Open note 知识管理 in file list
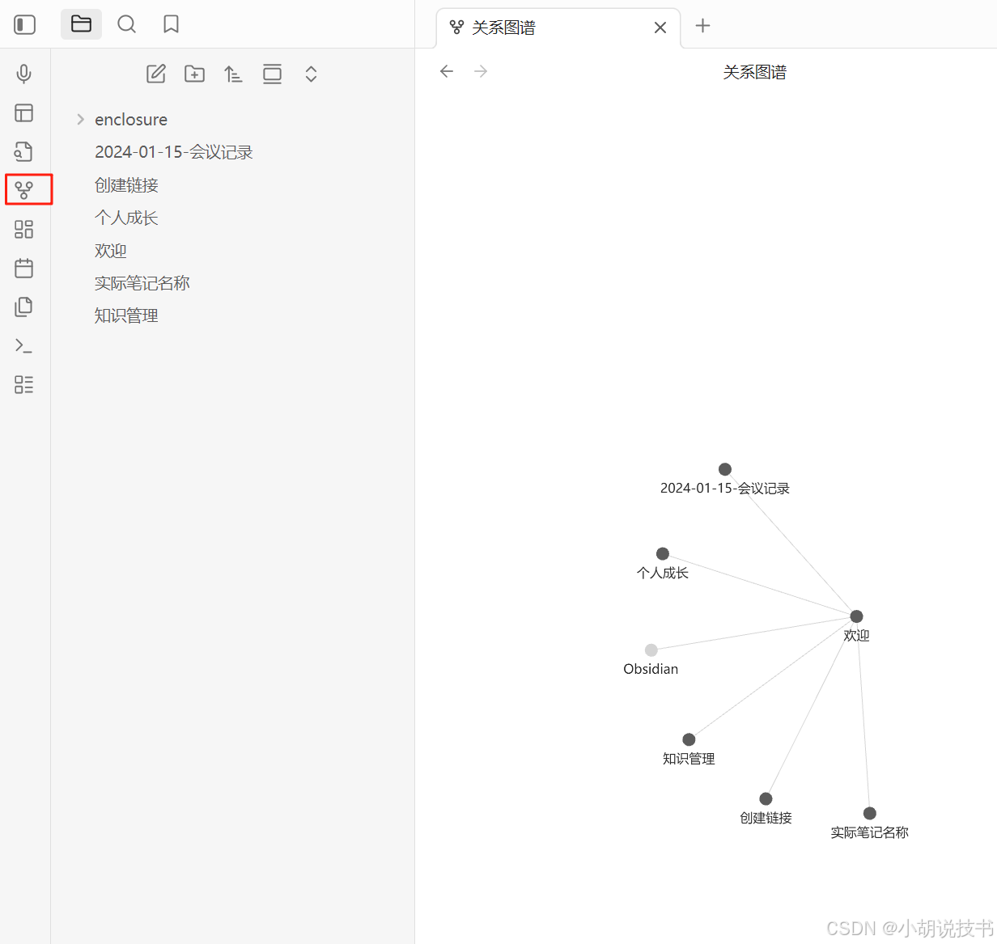This screenshot has width=997, height=944. pyautogui.click(x=126, y=315)
